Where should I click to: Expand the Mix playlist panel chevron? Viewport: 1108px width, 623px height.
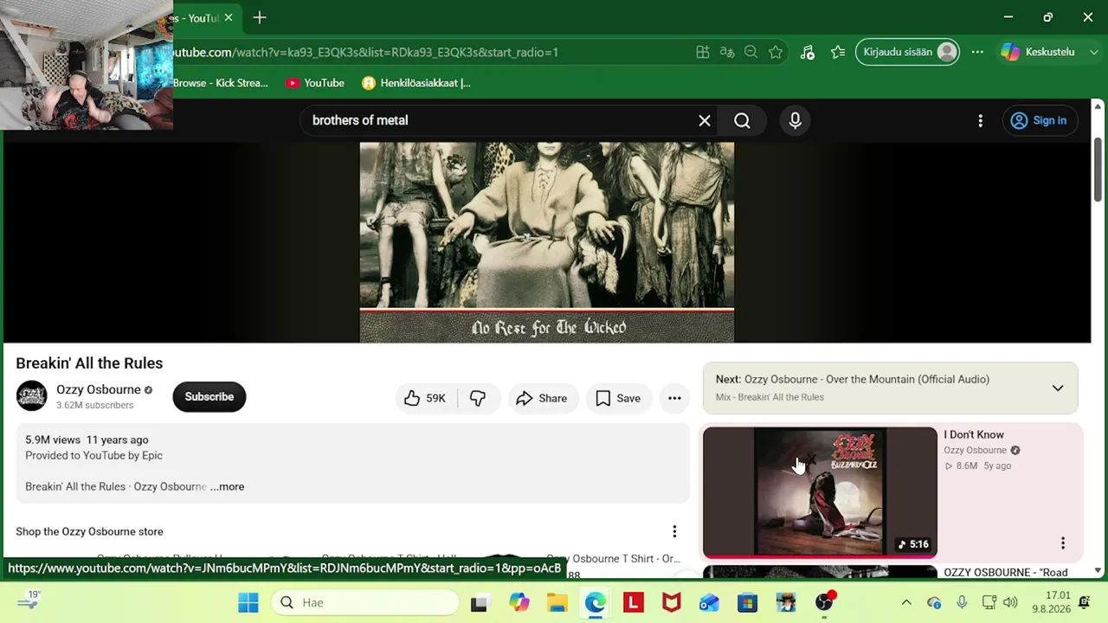pos(1058,389)
